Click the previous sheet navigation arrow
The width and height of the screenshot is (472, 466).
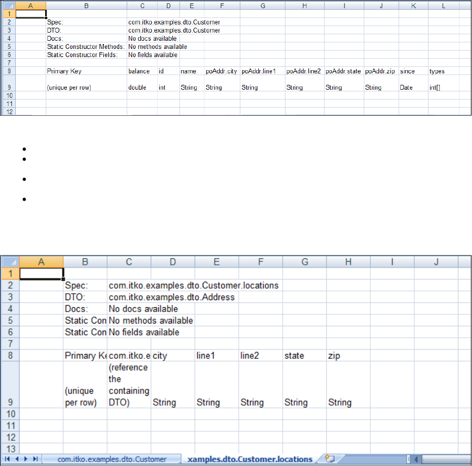pyautogui.click(x=17, y=459)
